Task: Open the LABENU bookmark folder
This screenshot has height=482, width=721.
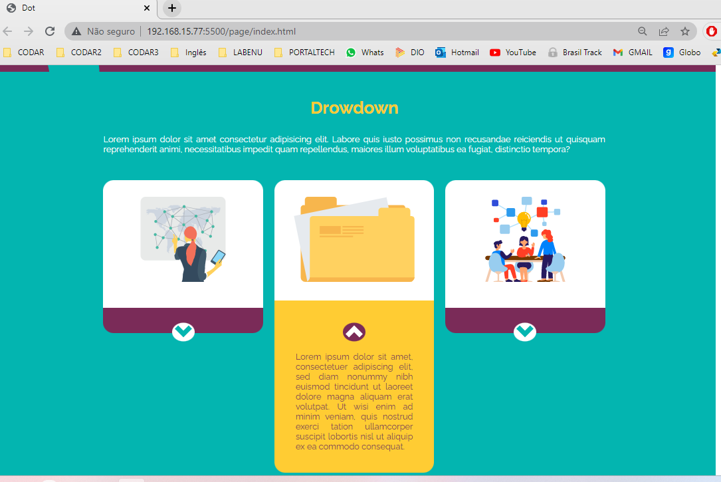Action: [241, 53]
